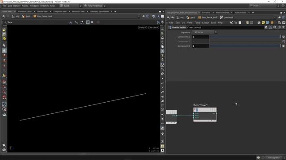
Task: Open the Render menu in main menu bar
Action: (17, 6)
